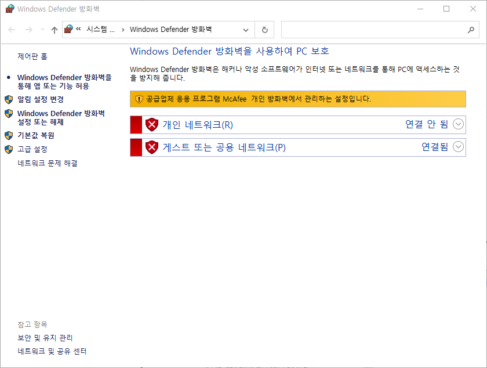Open Windows Defender 방화벽 설정 또는 해제

[x=61, y=118]
